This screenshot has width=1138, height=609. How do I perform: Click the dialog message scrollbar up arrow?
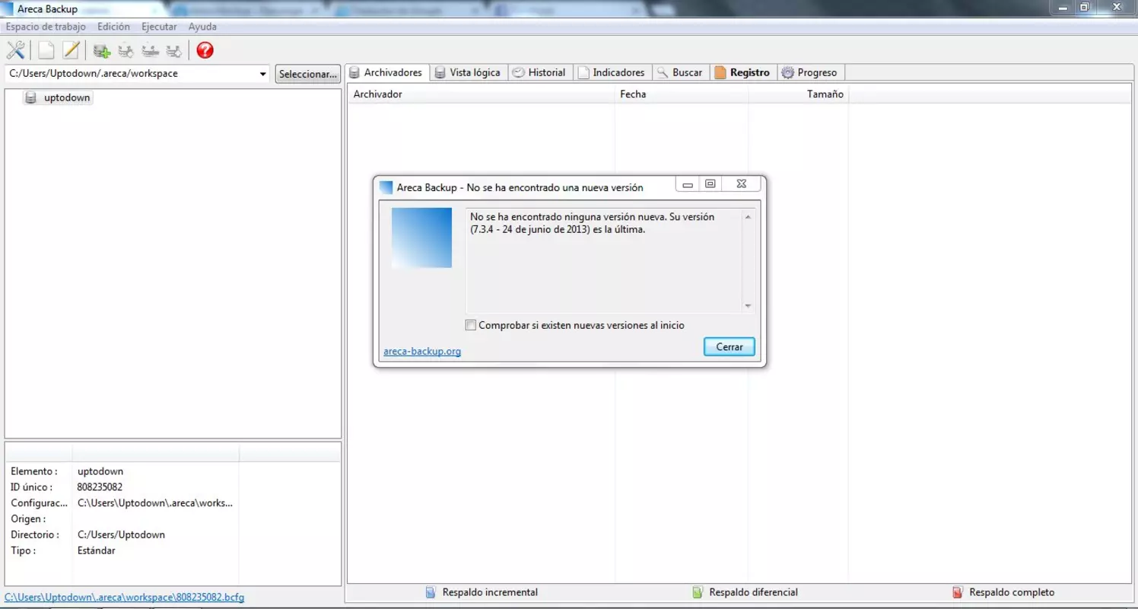(748, 218)
